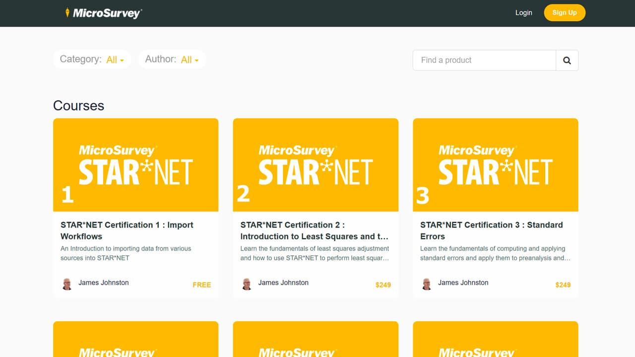Click the $249 price on Certification 2 card

click(383, 285)
